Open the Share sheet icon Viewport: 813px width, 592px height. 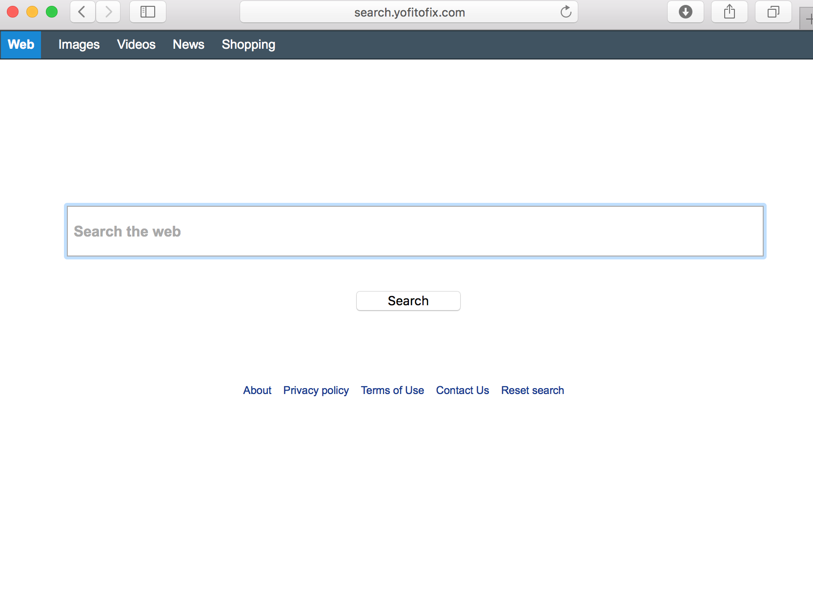pos(729,12)
